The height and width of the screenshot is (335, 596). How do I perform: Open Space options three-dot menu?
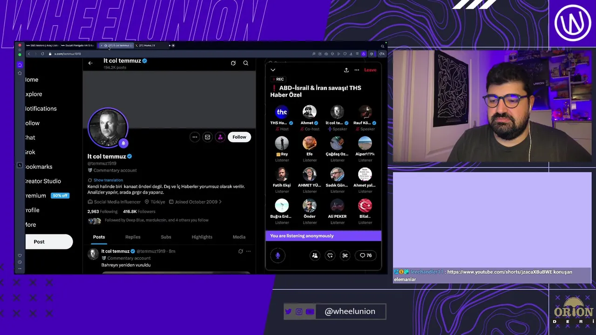[357, 70]
